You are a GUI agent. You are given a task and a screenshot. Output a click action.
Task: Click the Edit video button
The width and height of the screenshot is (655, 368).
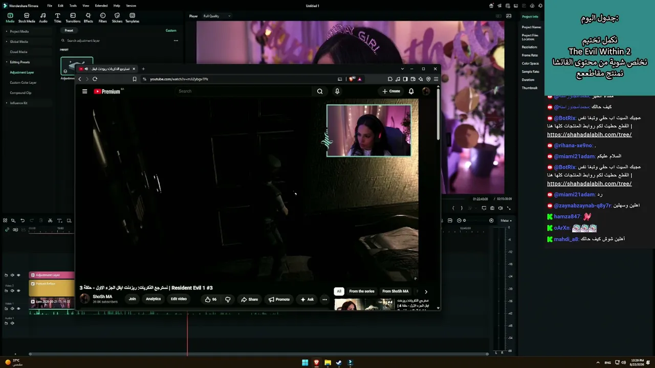[179, 299]
